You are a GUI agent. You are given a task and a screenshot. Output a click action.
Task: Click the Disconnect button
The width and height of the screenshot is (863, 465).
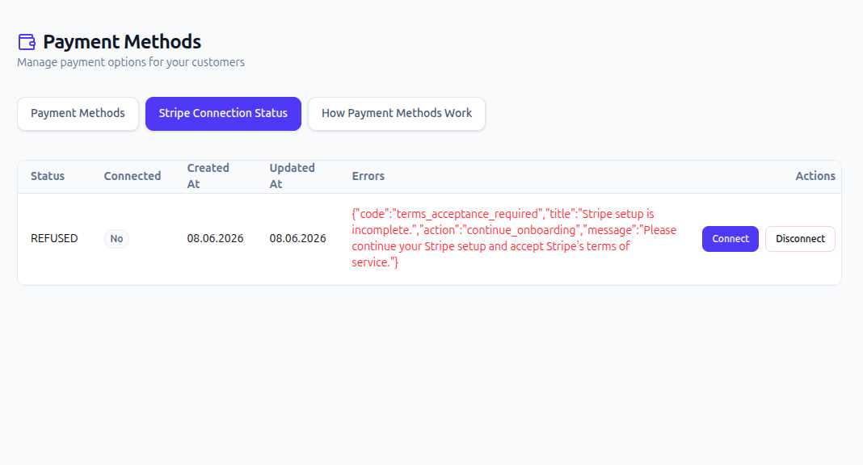800,238
